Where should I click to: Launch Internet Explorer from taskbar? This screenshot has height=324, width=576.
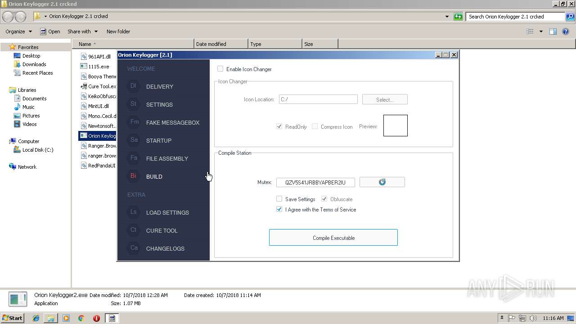36,318
